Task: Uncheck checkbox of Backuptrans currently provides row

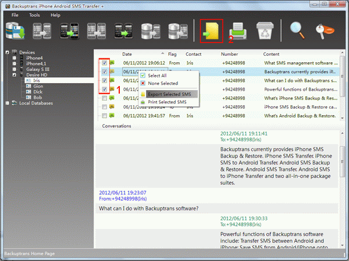Action: pos(104,71)
